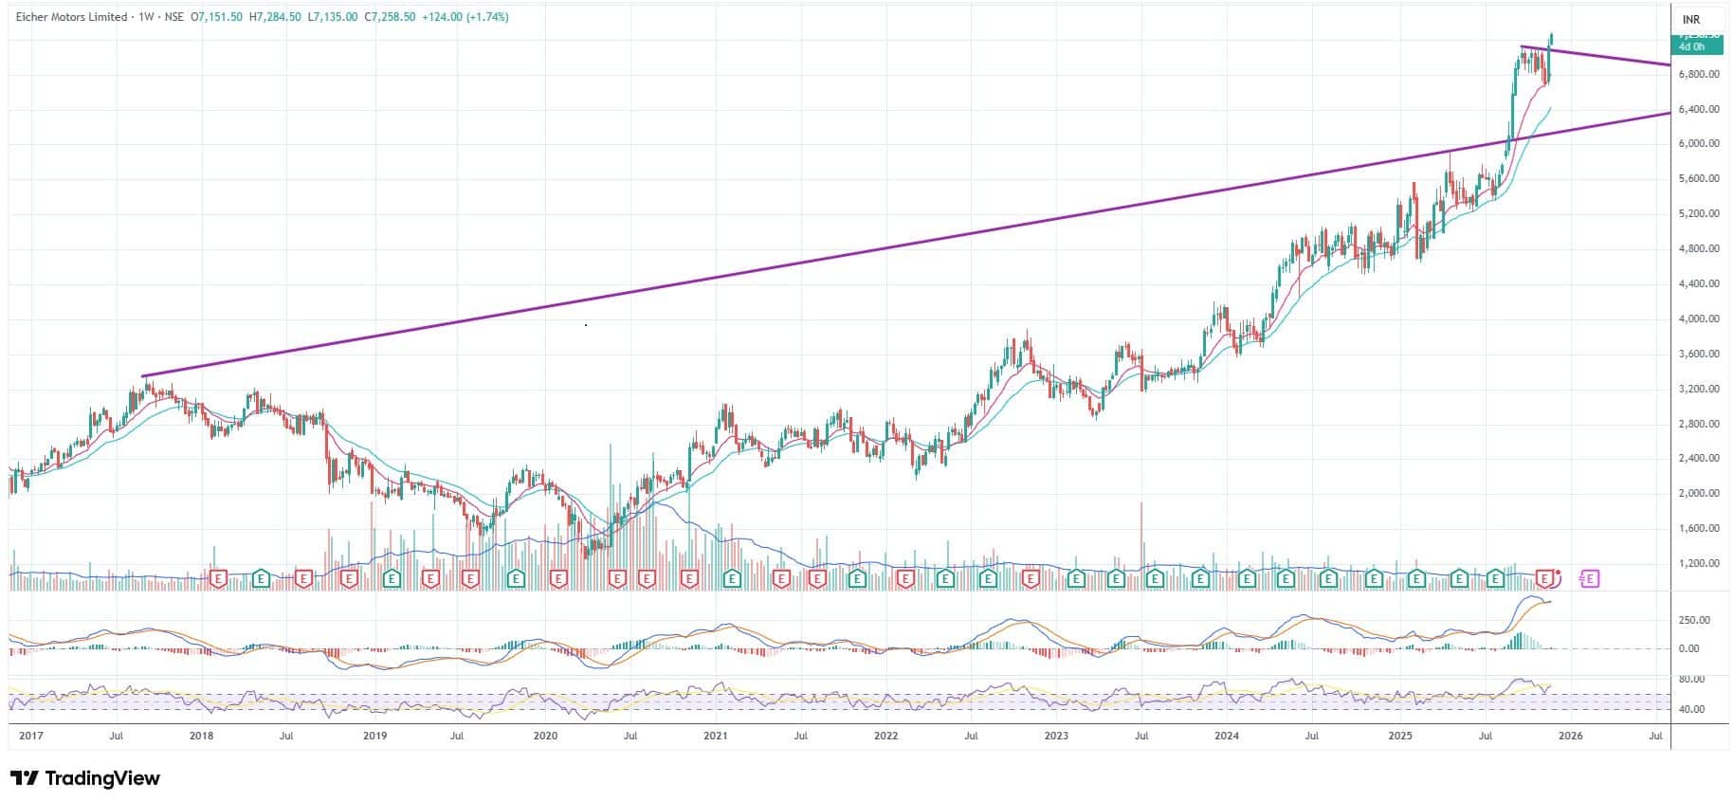Click the high H7,284.50 value in legend

(x=275, y=17)
